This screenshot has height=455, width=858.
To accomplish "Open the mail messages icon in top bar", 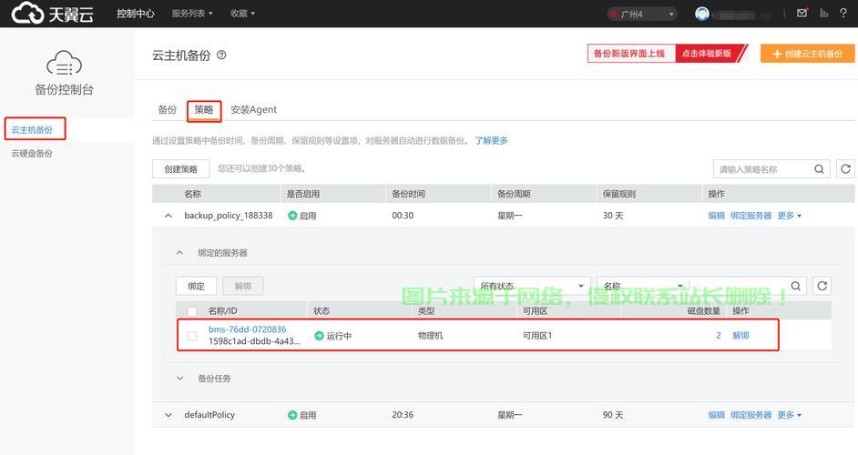I will pyautogui.click(x=802, y=13).
